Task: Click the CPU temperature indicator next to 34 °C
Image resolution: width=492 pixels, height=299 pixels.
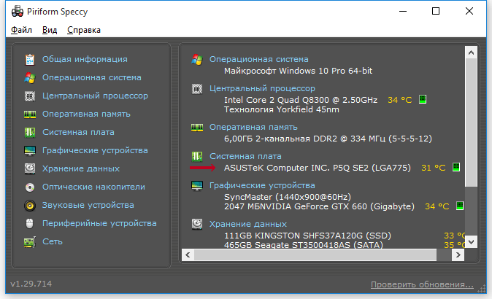Action: coord(422,99)
